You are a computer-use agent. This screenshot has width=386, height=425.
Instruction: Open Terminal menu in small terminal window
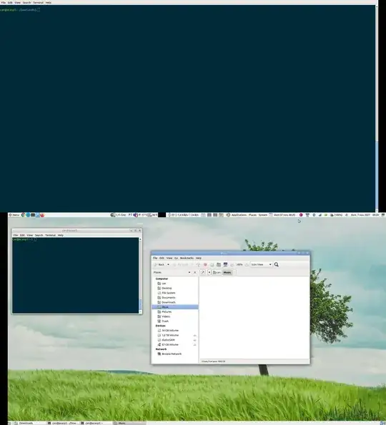pyautogui.click(x=51, y=235)
